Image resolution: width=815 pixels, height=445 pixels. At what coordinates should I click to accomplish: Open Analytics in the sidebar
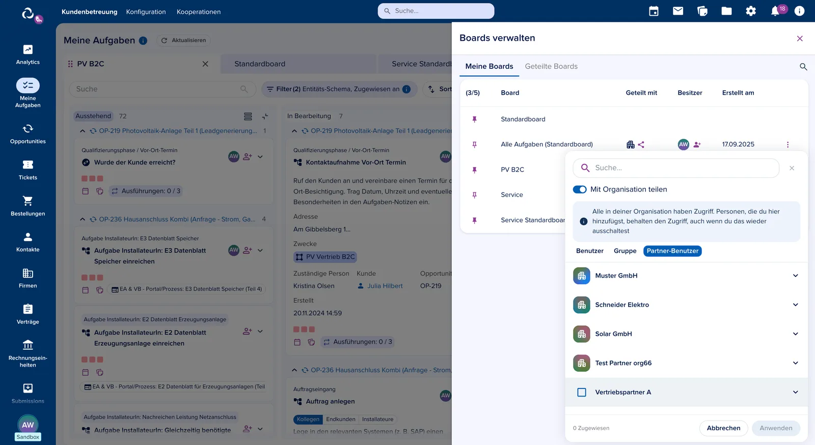tap(28, 55)
